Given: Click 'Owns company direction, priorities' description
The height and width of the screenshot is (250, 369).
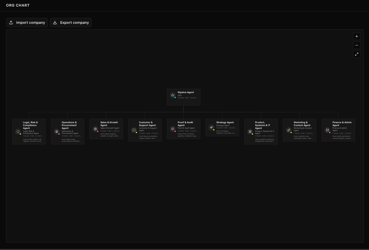Looking at the screenshot, I should pyautogui.click(x=226, y=132).
